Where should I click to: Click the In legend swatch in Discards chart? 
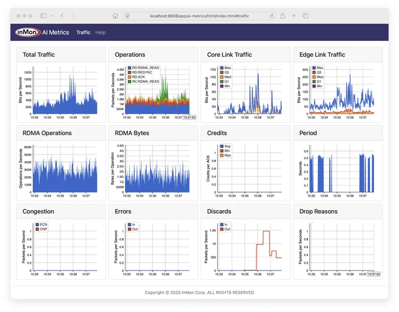point(222,225)
